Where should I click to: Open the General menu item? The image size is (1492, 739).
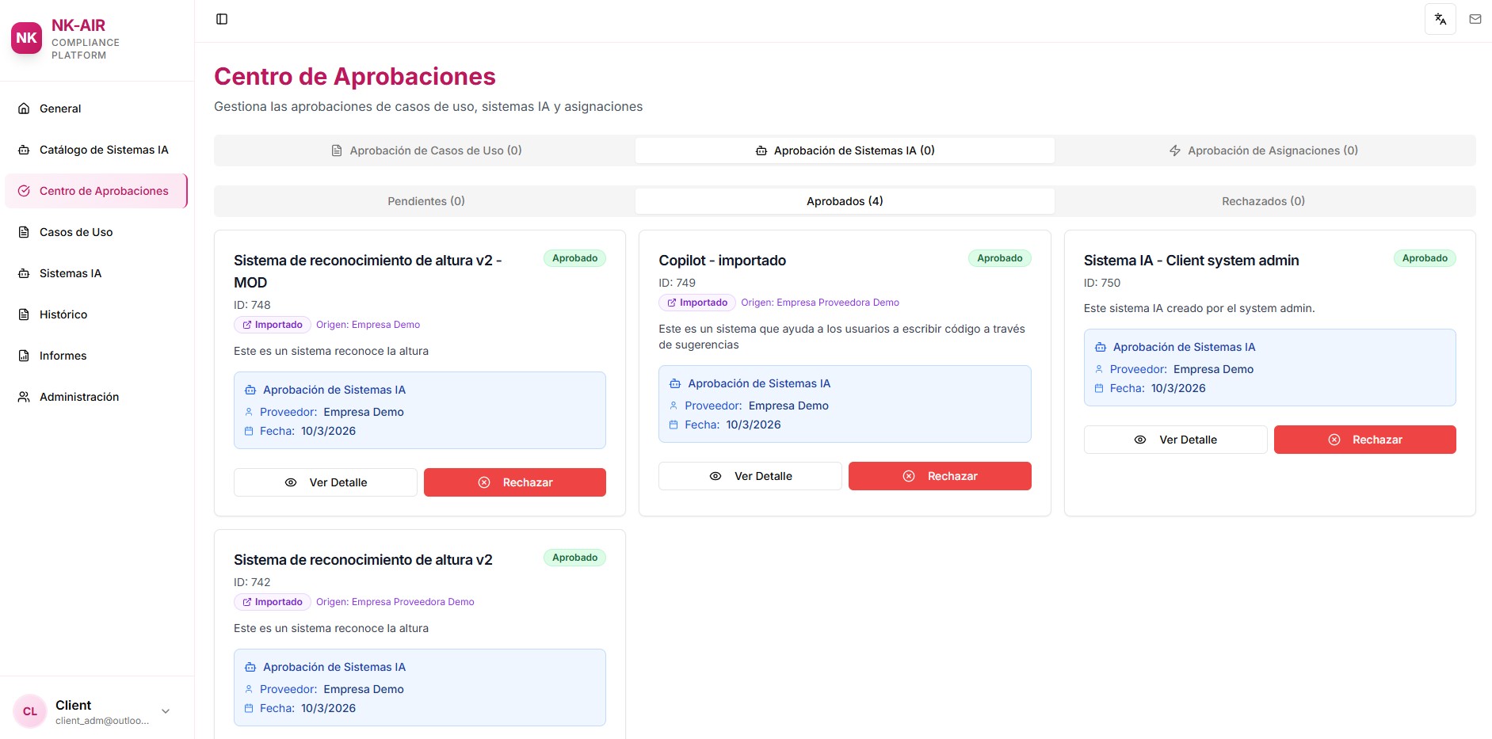click(x=96, y=109)
